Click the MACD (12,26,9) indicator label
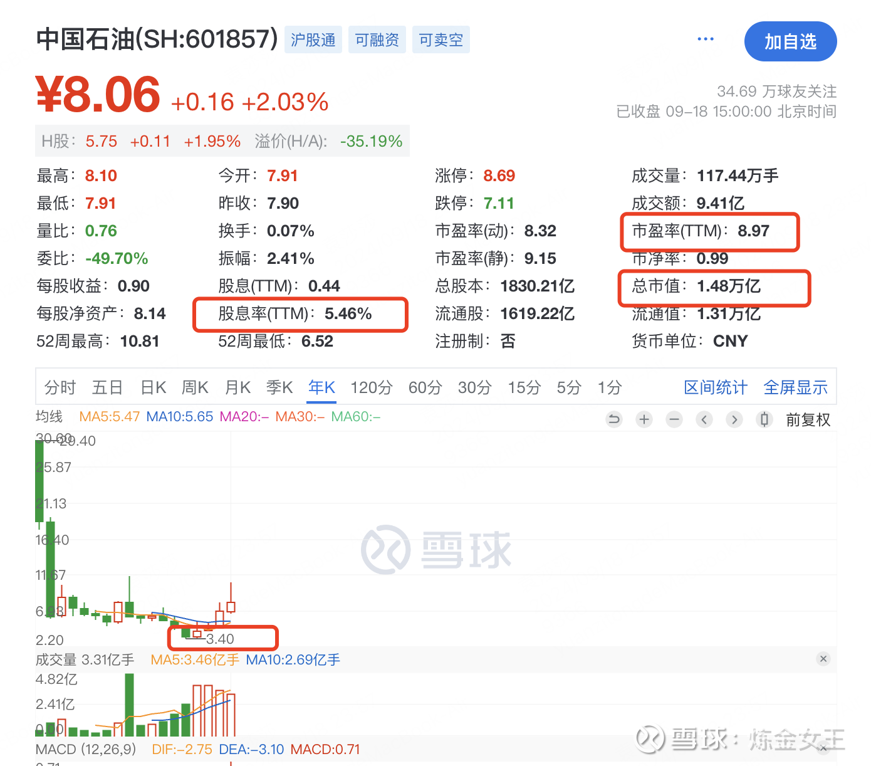 [86, 749]
